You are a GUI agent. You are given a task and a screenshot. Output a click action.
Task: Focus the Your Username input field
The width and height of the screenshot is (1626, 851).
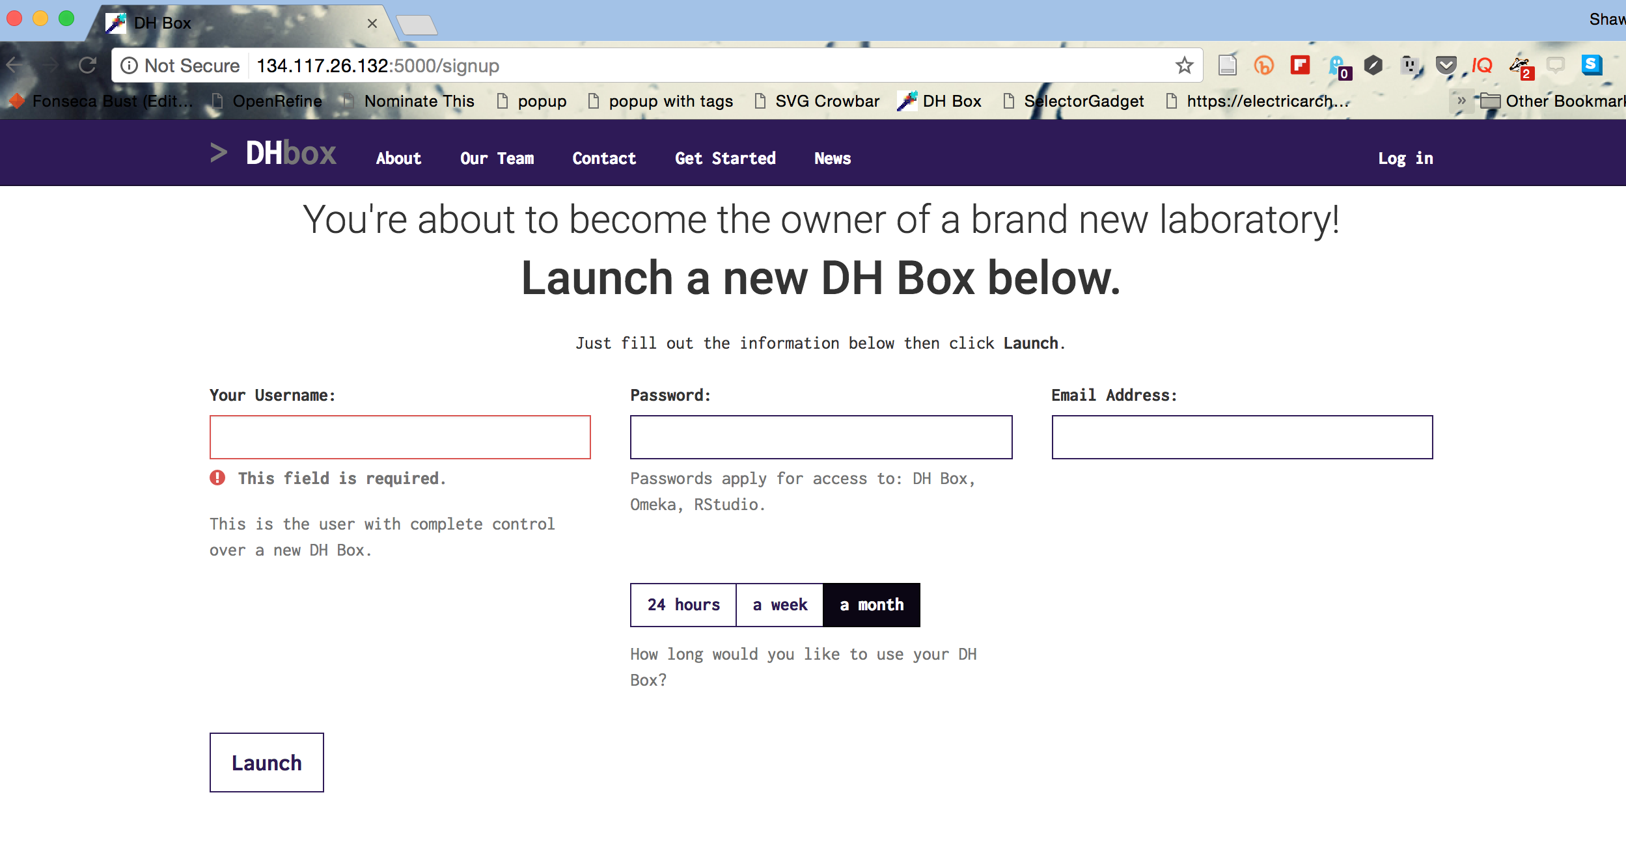400,437
